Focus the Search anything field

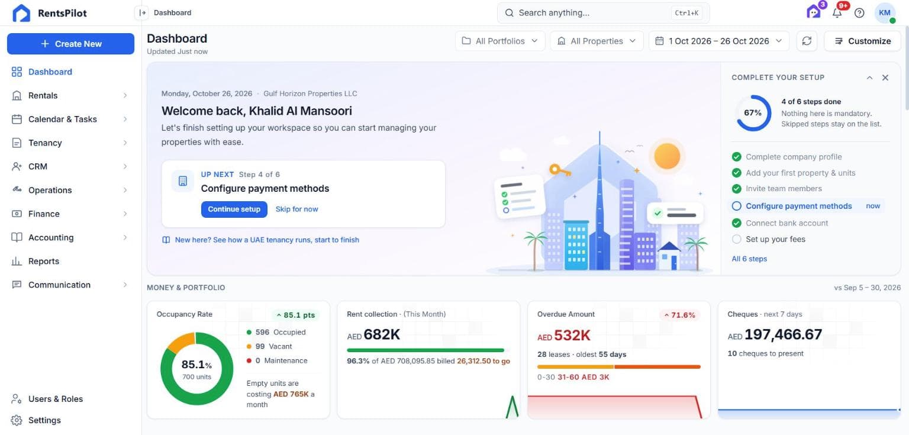(603, 12)
